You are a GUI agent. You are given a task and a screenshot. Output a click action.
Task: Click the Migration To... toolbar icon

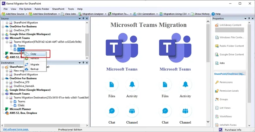[110, 14]
